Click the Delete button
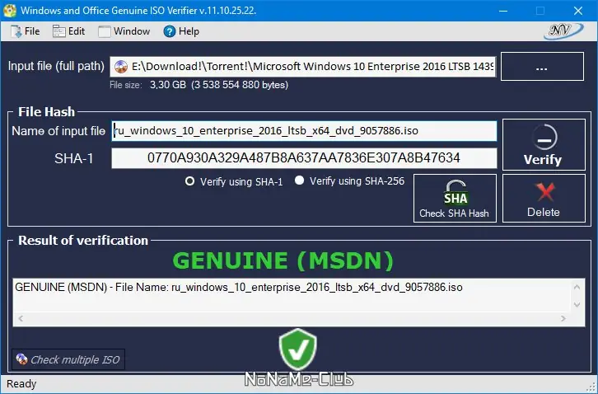The height and width of the screenshot is (394, 598). pos(544,198)
